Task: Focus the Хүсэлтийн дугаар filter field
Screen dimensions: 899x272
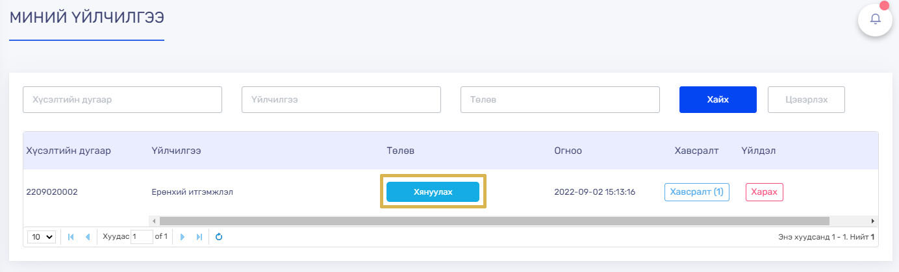Action: pos(122,100)
